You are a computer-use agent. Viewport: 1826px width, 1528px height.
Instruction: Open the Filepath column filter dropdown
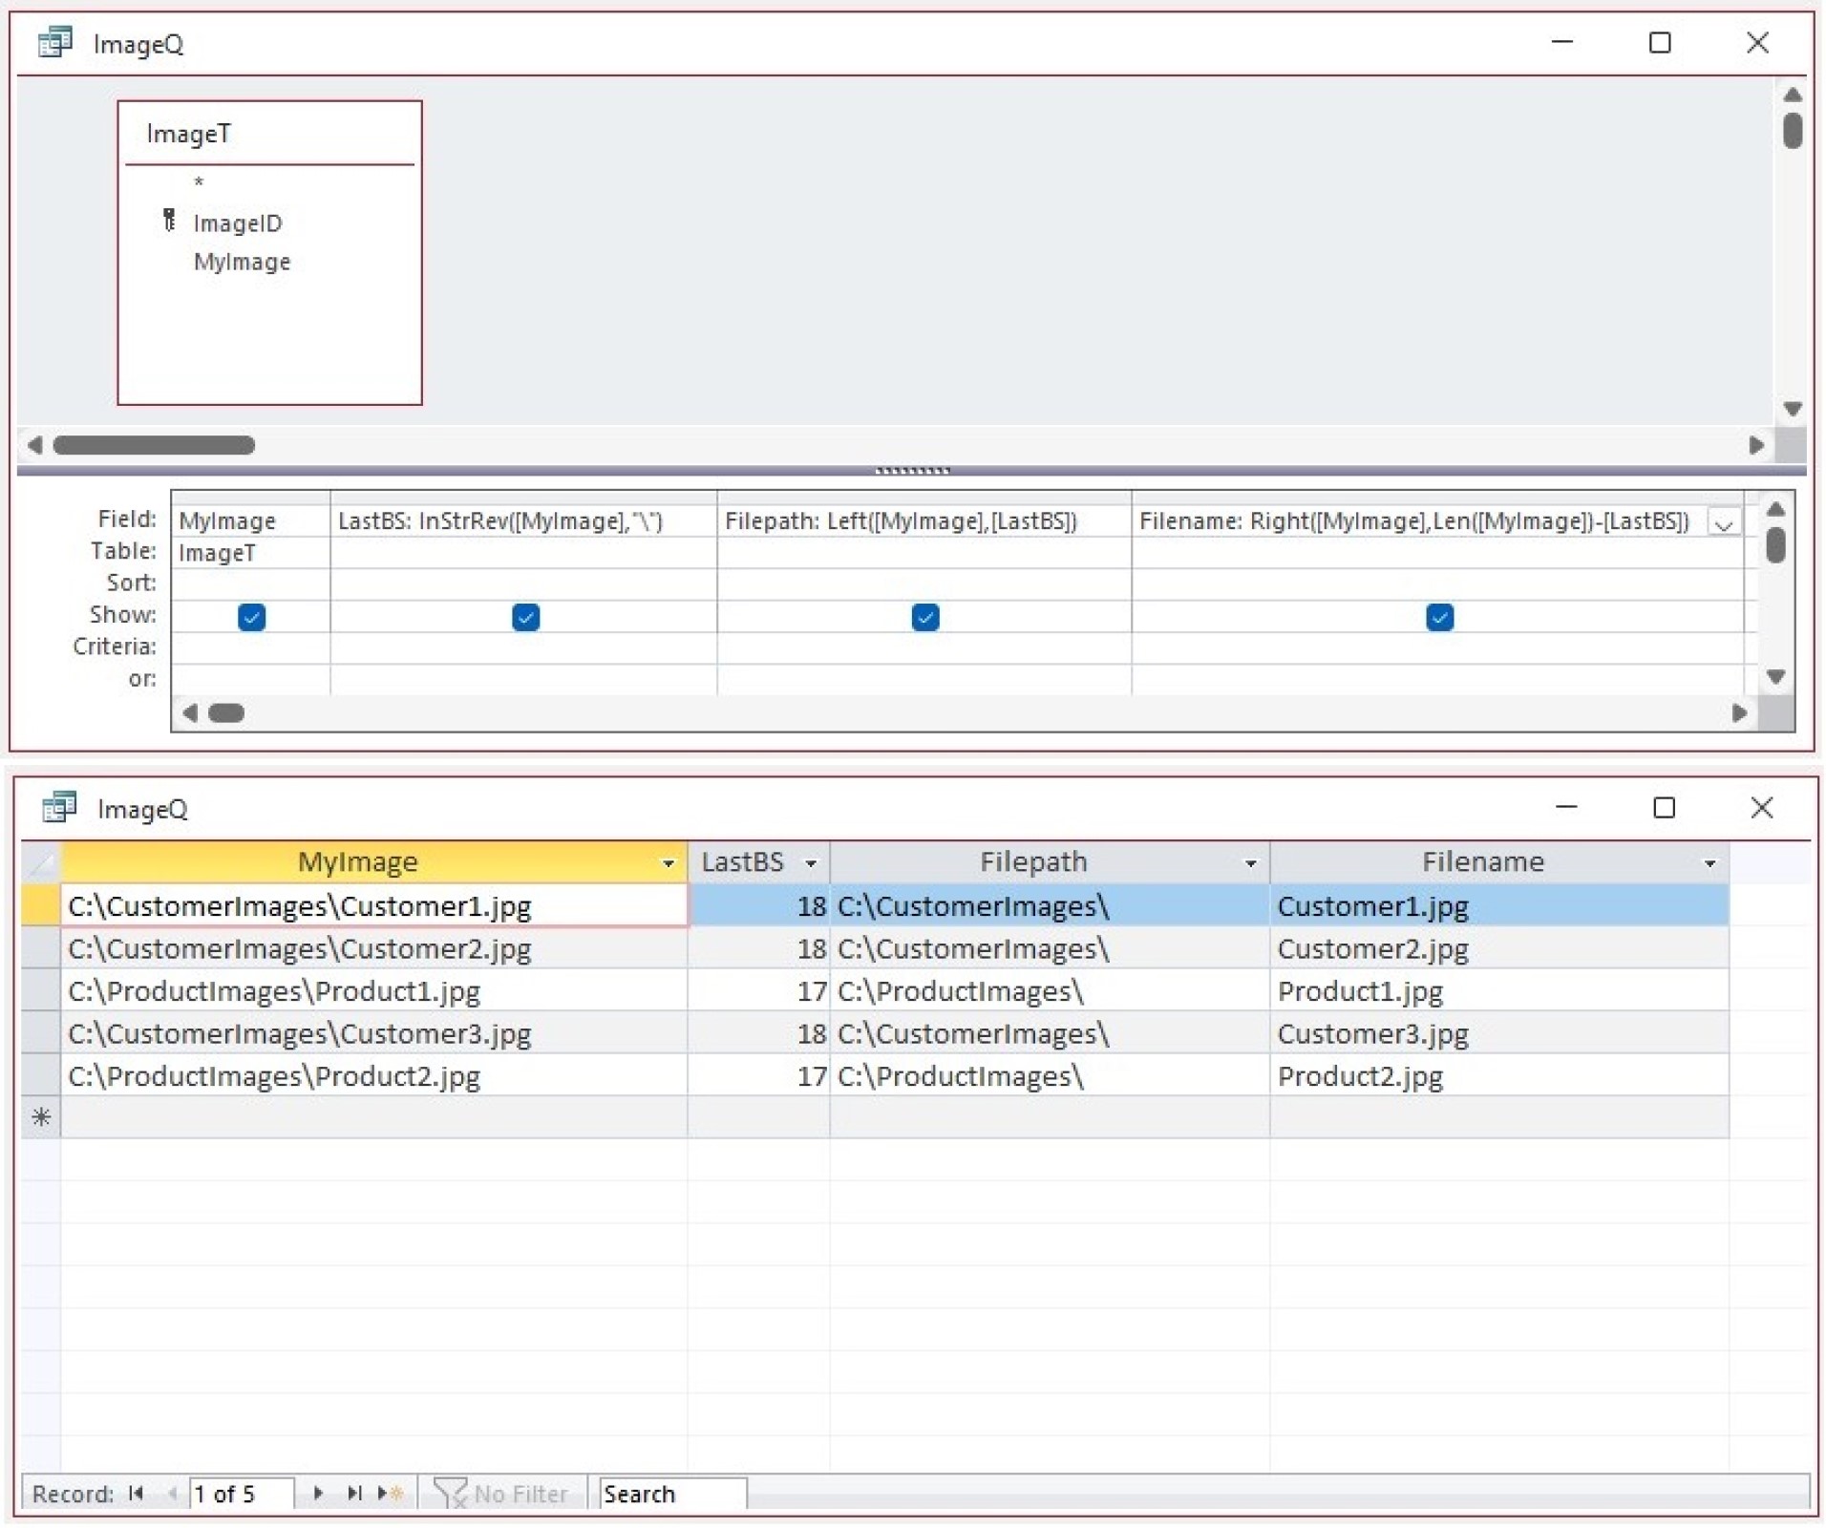1250,863
